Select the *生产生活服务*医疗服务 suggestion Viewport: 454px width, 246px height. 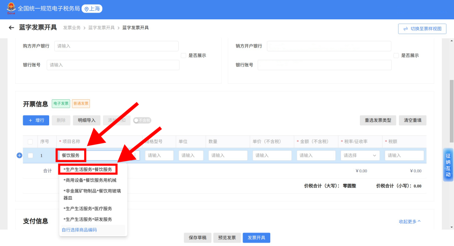[x=88, y=209]
